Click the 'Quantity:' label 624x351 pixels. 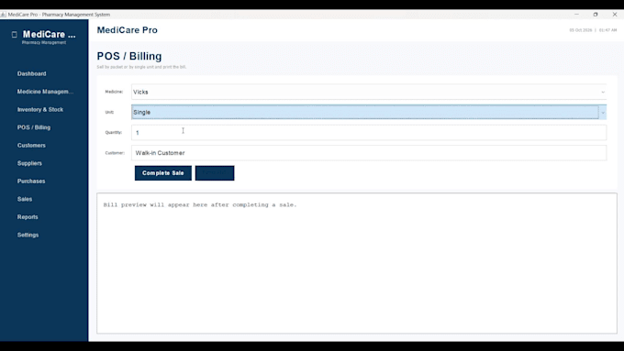(114, 132)
